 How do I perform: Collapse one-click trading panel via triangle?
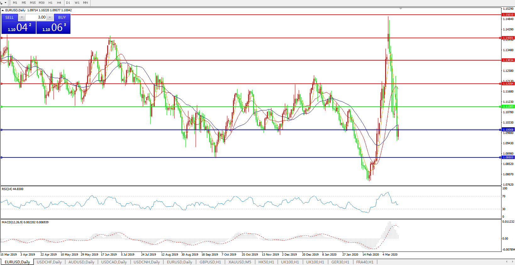(3, 10)
